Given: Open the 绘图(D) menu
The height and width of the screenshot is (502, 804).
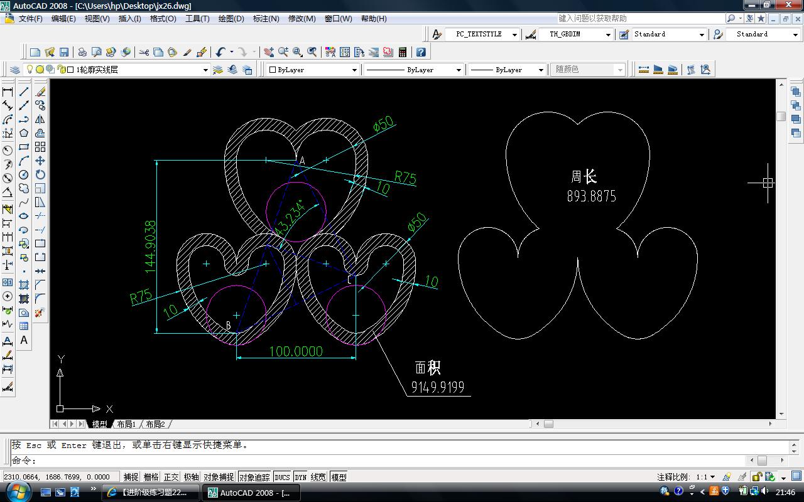Looking at the screenshot, I should 231,18.
